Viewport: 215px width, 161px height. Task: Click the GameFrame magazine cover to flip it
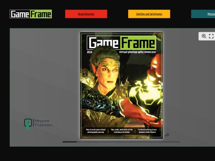[x=121, y=85]
